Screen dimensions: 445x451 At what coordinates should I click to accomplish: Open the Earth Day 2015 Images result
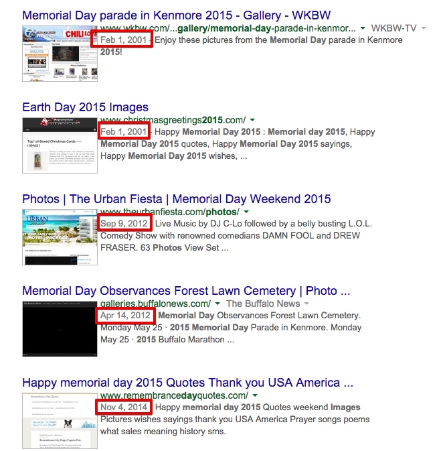tap(85, 107)
